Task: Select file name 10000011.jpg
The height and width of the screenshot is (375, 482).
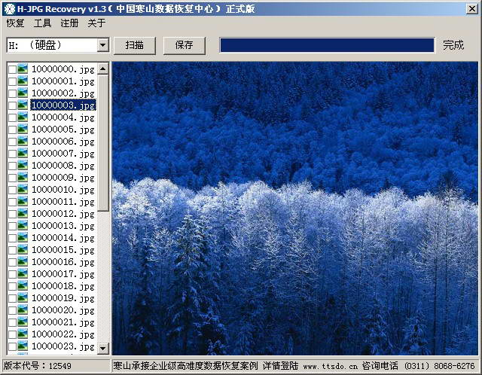Action: (x=63, y=202)
